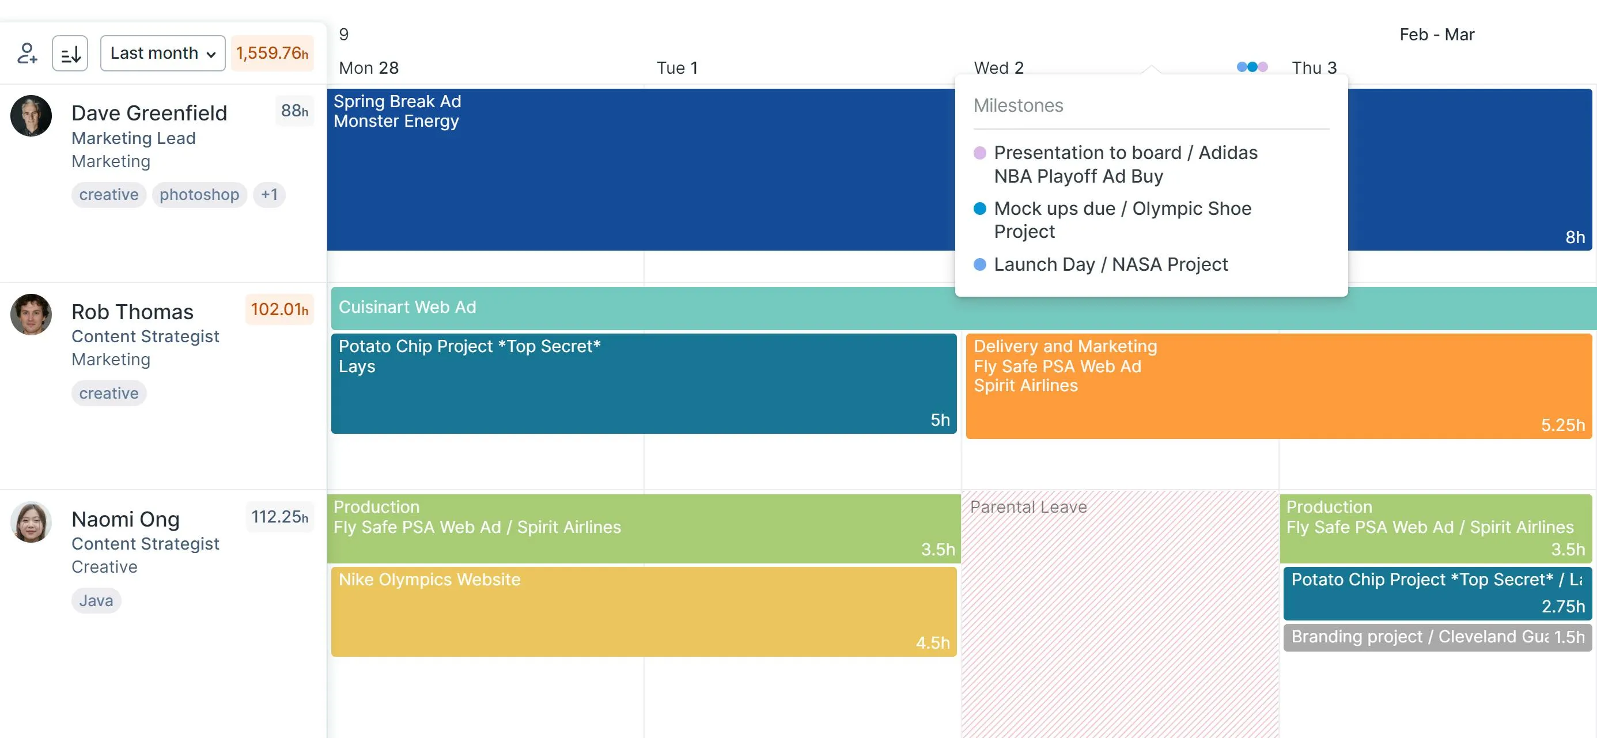Click Rob's Content Strategist role text
1597x738 pixels.
[x=145, y=337]
